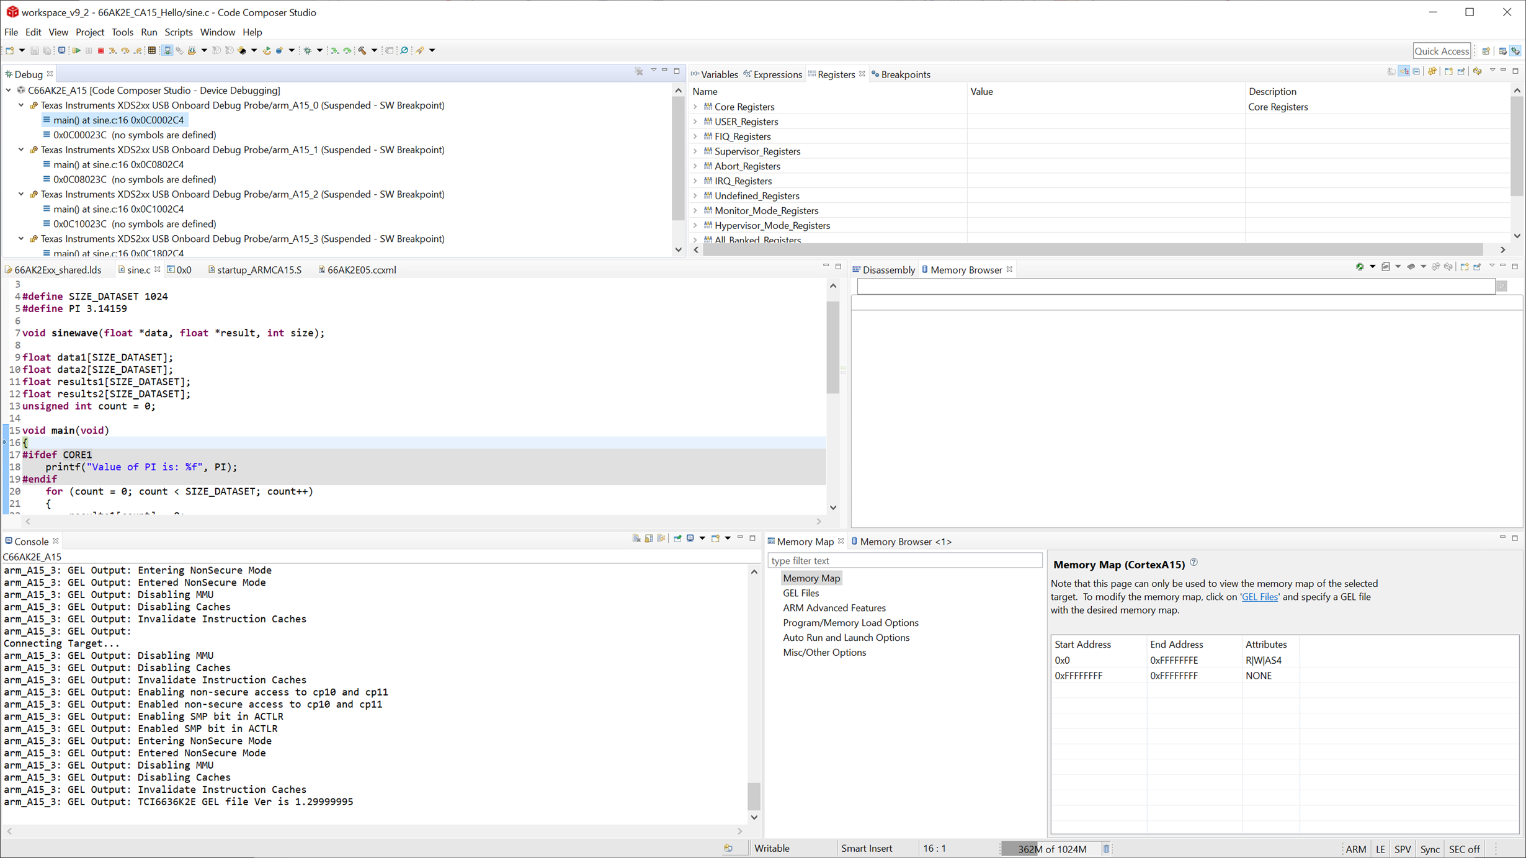Click the Collapse All icon in Registers view
Screen dimensions: 1526x858
tap(1416, 72)
